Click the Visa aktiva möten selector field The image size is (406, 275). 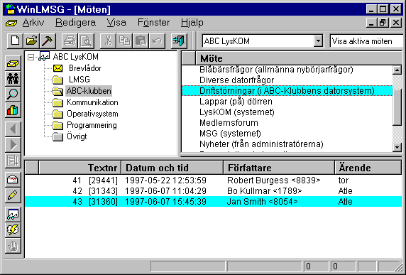[x=367, y=41]
